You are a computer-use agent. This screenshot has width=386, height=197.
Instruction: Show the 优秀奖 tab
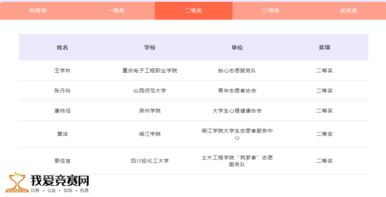349,11
